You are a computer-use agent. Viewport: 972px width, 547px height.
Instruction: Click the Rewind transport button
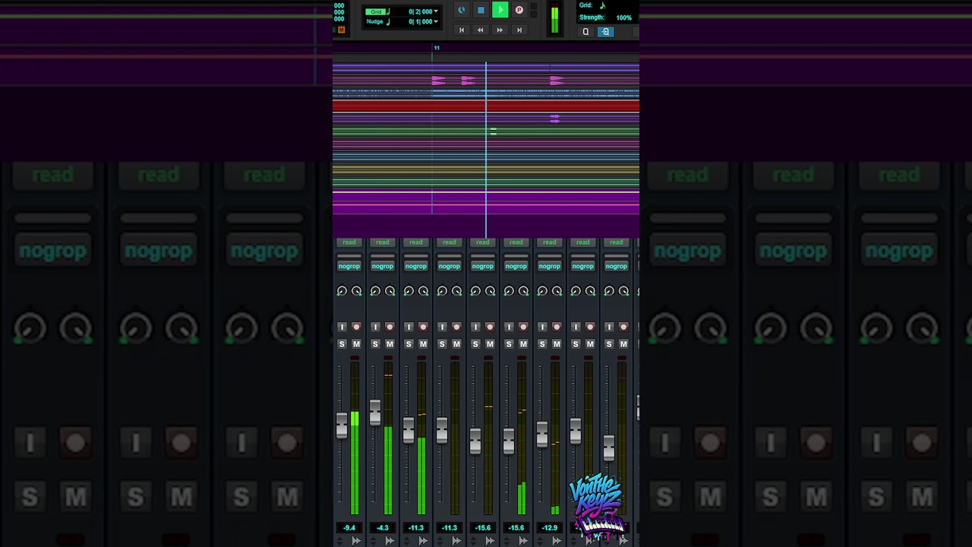click(480, 30)
